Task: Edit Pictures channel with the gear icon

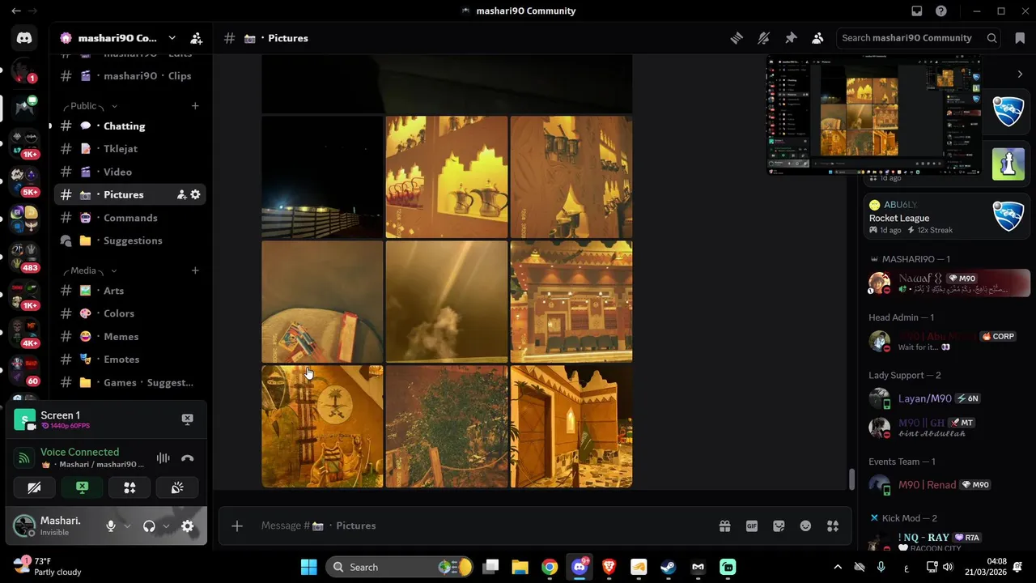Action: 195,194
